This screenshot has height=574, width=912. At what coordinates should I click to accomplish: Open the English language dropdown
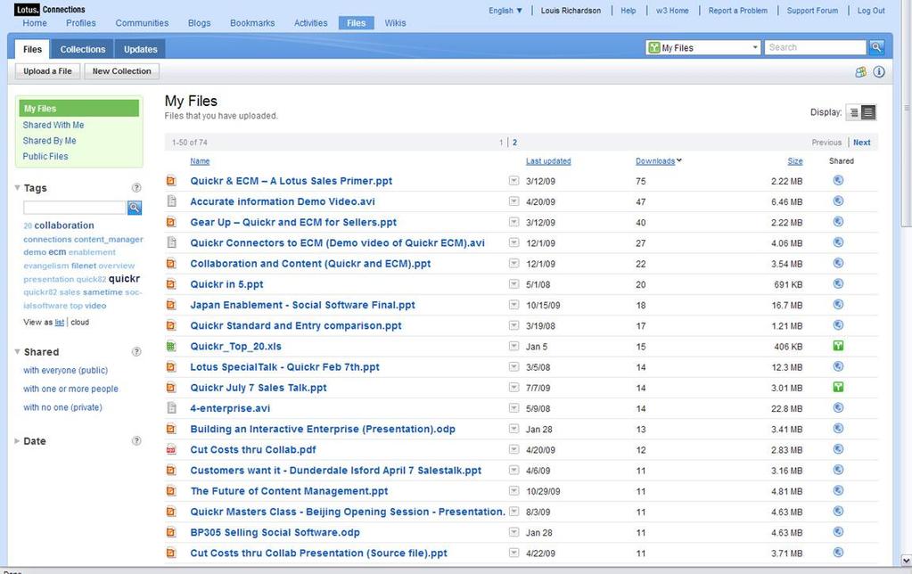(x=505, y=11)
